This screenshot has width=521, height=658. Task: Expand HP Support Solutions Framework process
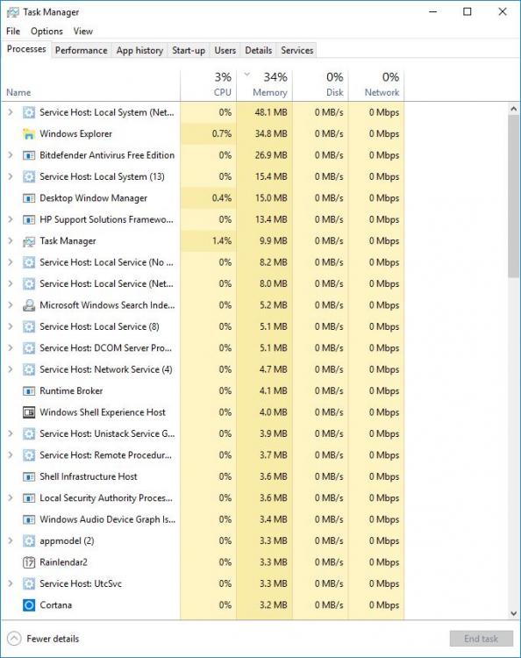click(x=11, y=219)
